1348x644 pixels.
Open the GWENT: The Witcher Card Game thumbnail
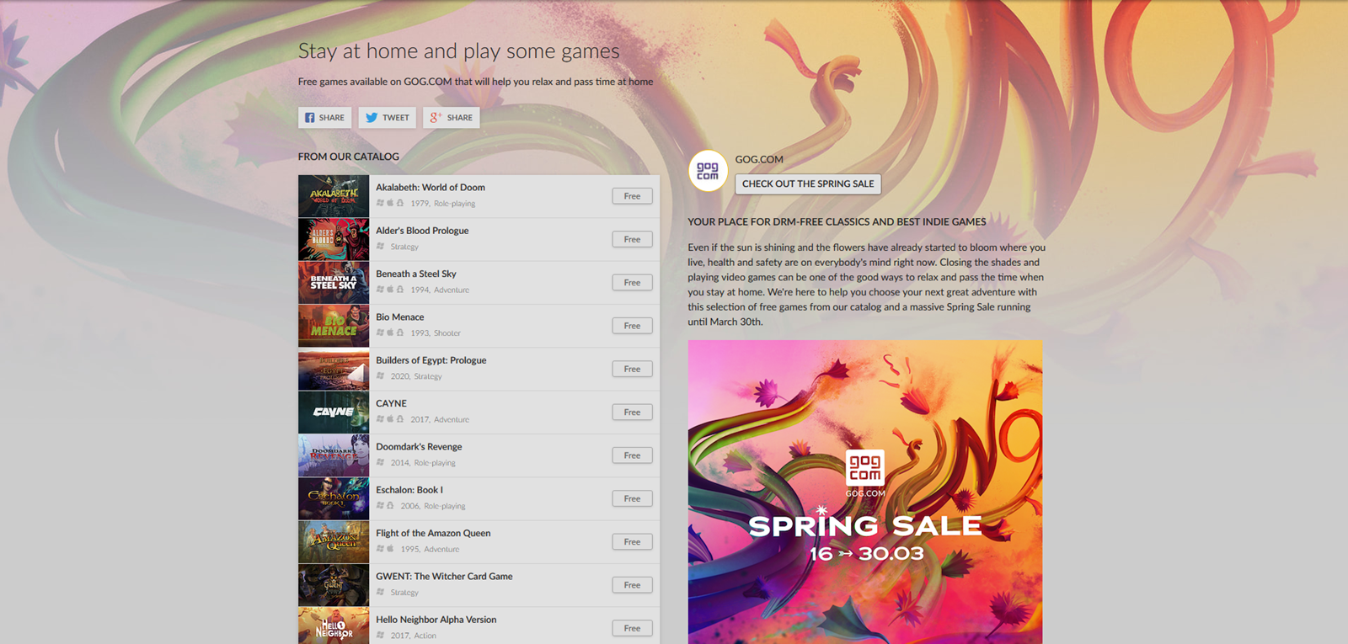point(334,585)
